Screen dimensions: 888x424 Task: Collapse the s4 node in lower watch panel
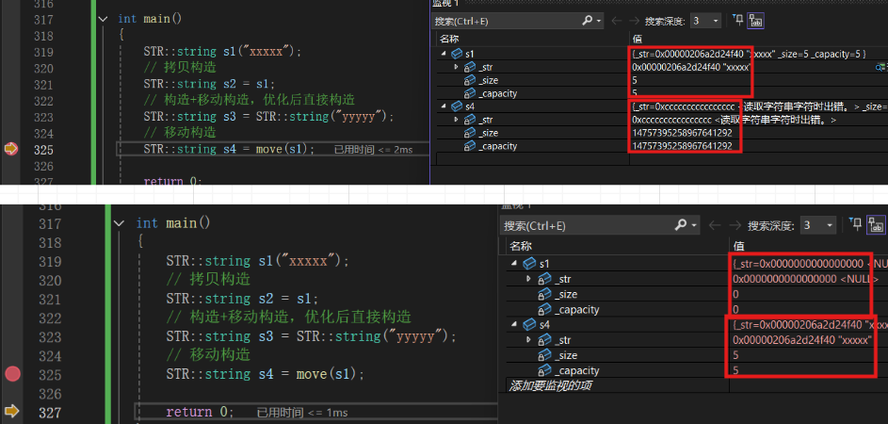513,325
